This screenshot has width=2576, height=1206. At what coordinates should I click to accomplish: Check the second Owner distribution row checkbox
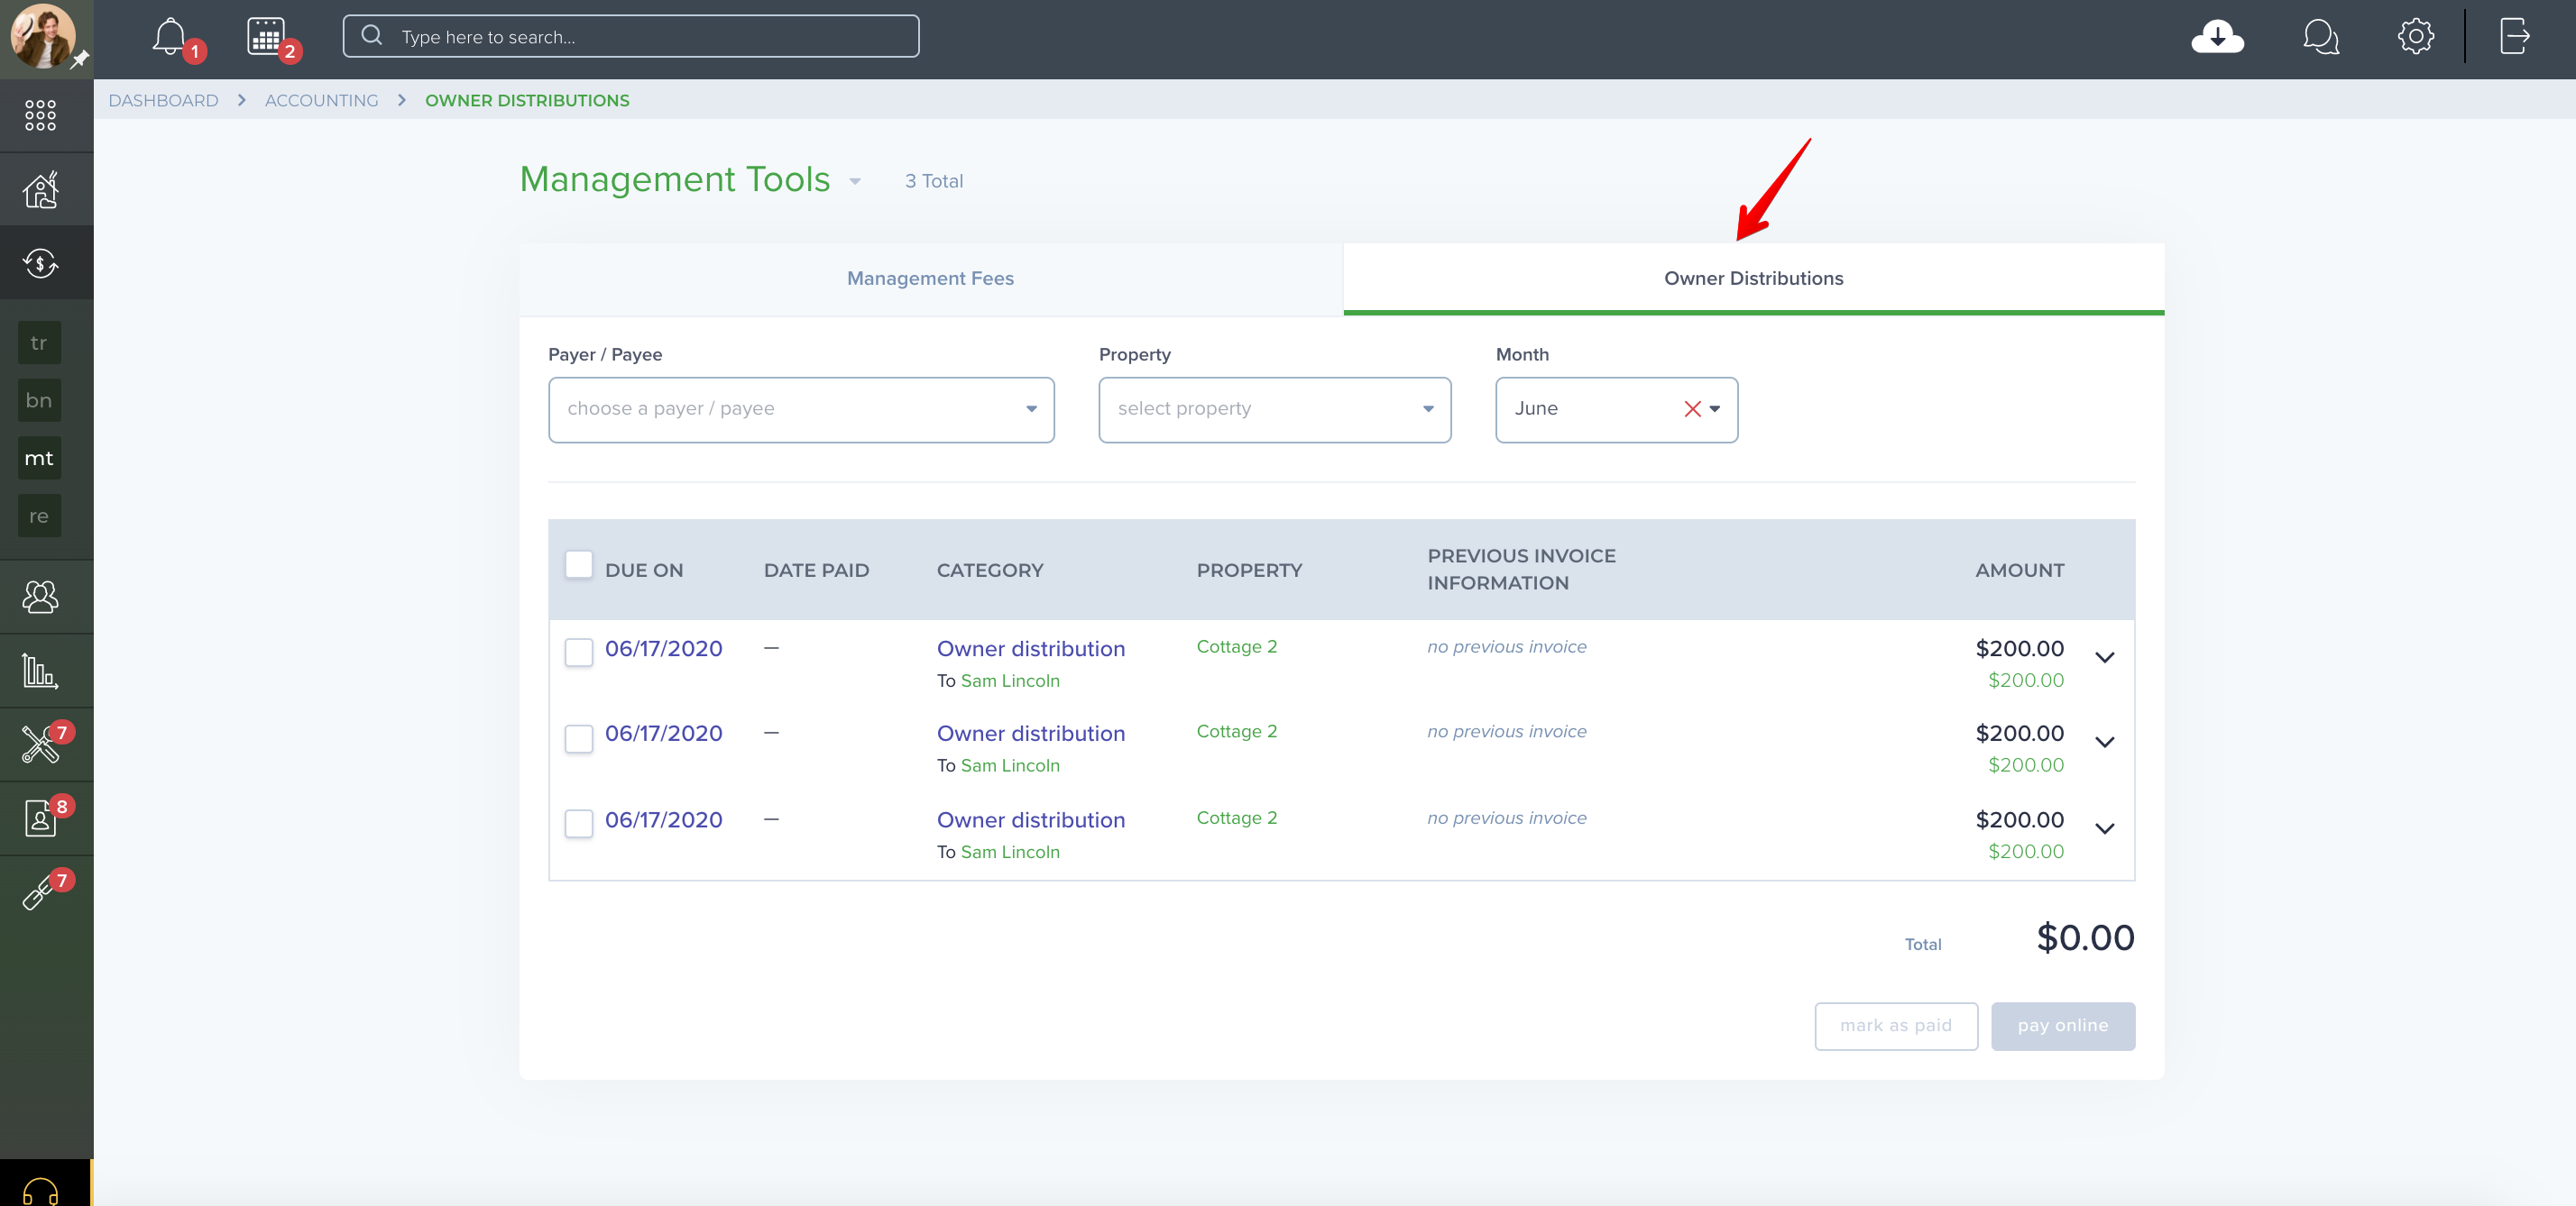[x=579, y=738]
